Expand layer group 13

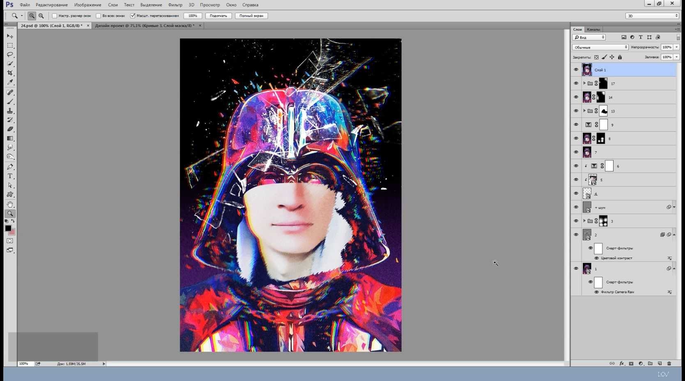[584, 111]
